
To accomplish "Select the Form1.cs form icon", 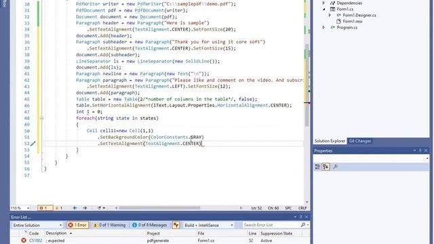I will tap(332, 9).
